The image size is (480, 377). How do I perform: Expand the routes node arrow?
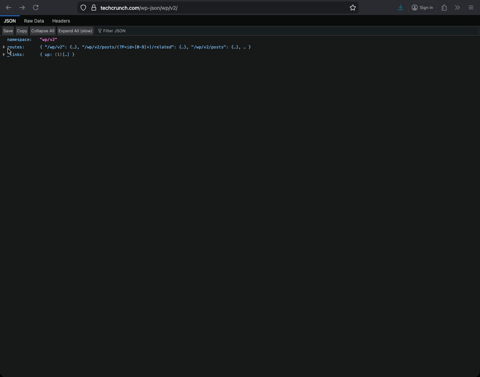[4, 47]
